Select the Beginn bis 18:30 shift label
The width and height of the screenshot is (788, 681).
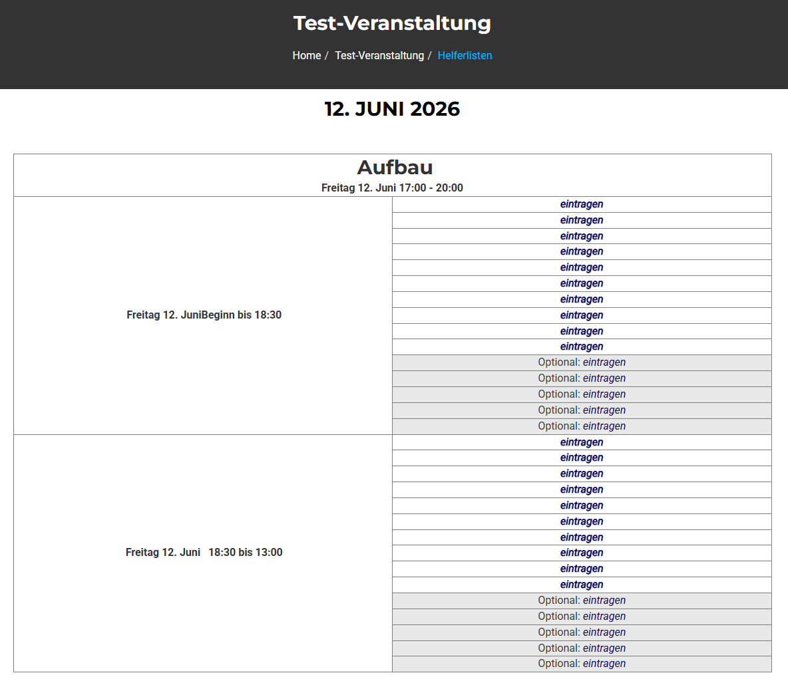point(204,315)
